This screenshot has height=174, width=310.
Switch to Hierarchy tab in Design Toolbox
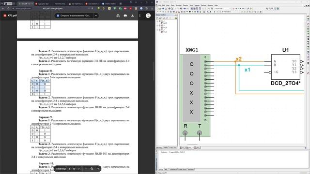point(159,147)
